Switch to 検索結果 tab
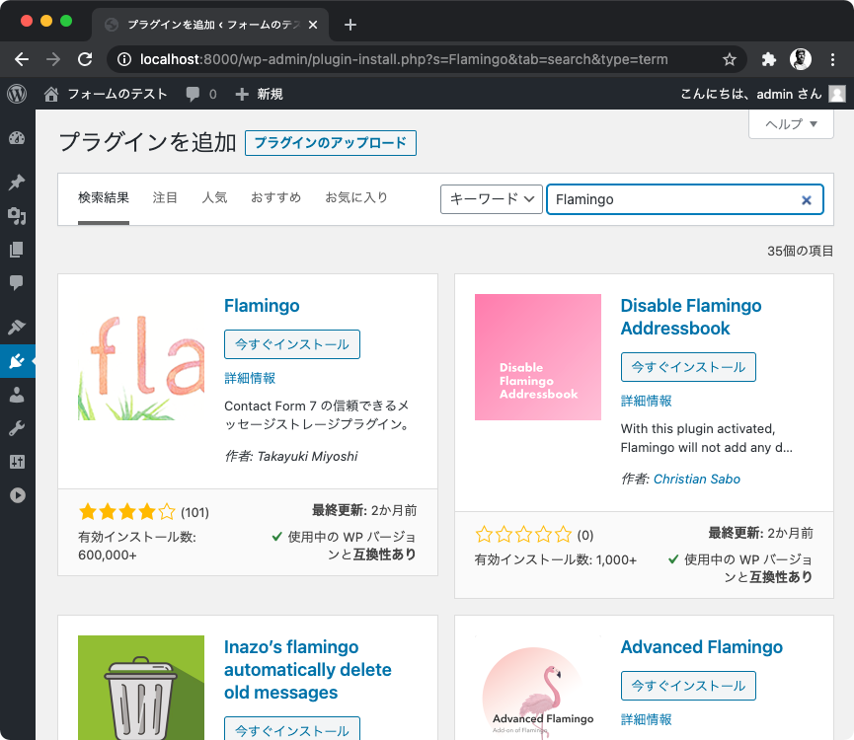 coord(104,197)
